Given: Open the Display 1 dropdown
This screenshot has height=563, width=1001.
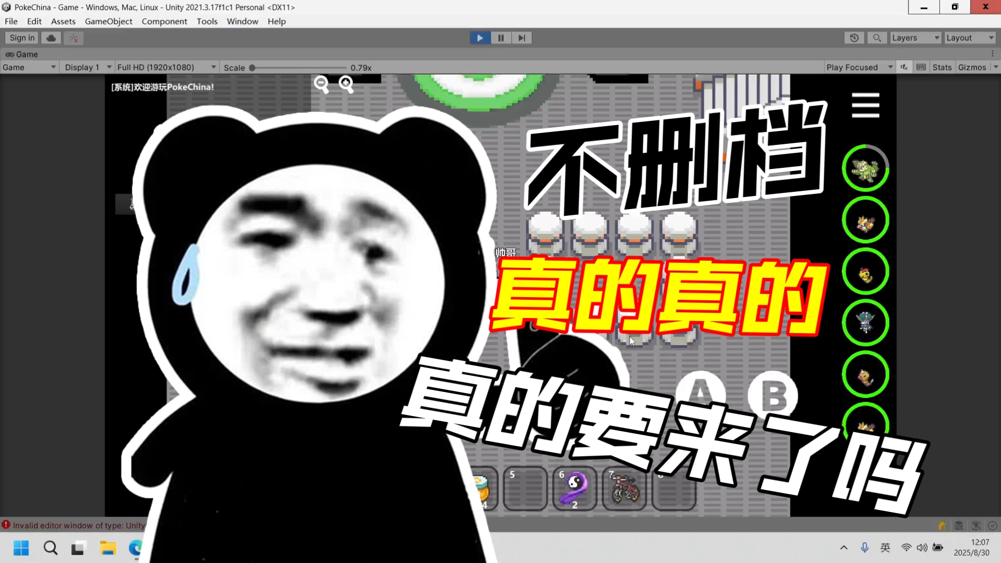Looking at the screenshot, I should click(x=87, y=67).
